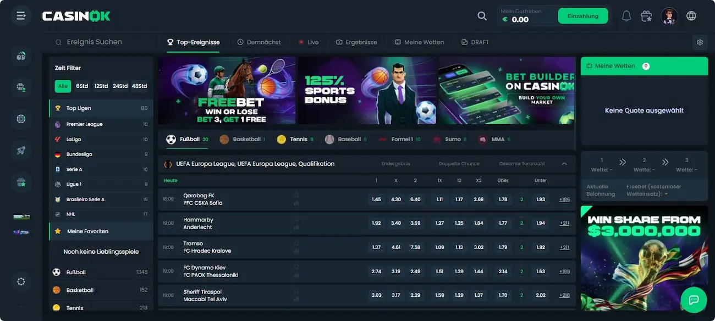This screenshot has height=321, width=715.
Task: Open the basketball list sidebar icon
Action: (x=21, y=87)
